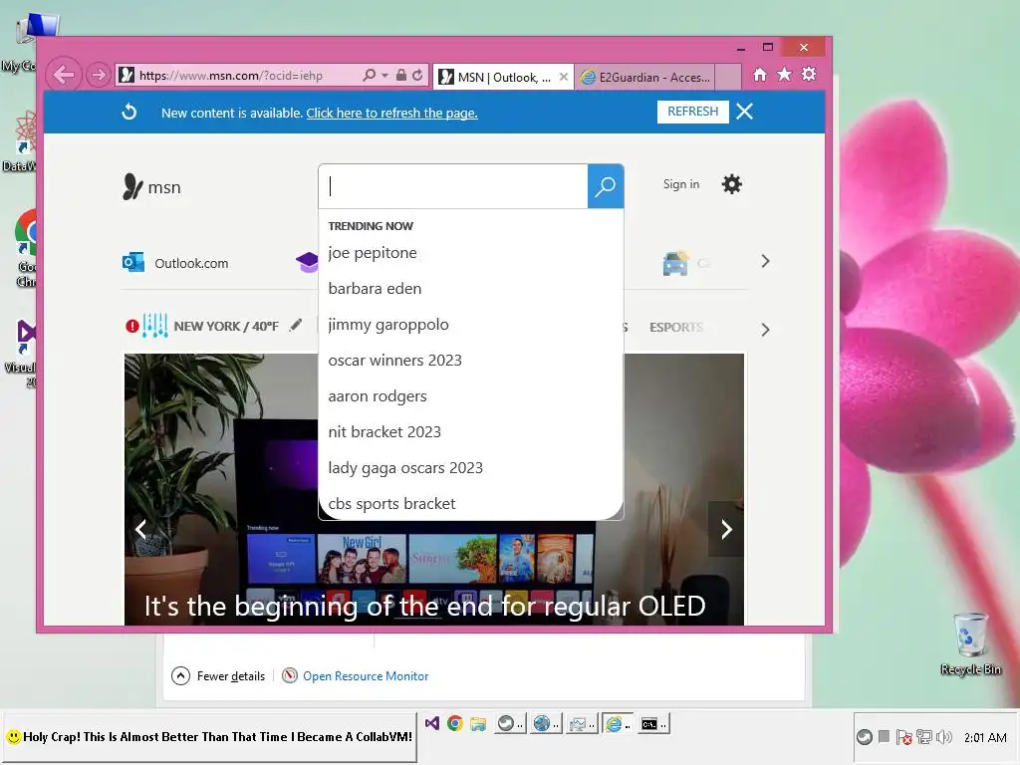Select trending search 'lady gaga oscars 2023'

click(x=405, y=467)
